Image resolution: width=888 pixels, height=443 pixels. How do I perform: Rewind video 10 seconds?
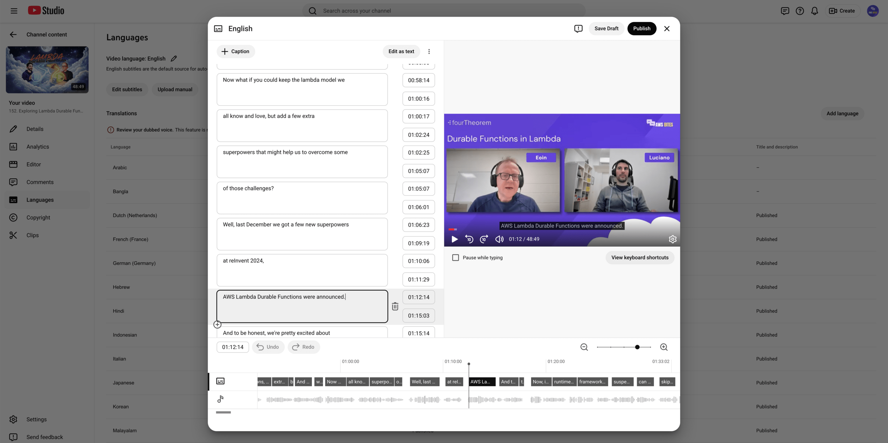click(x=469, y=239)
